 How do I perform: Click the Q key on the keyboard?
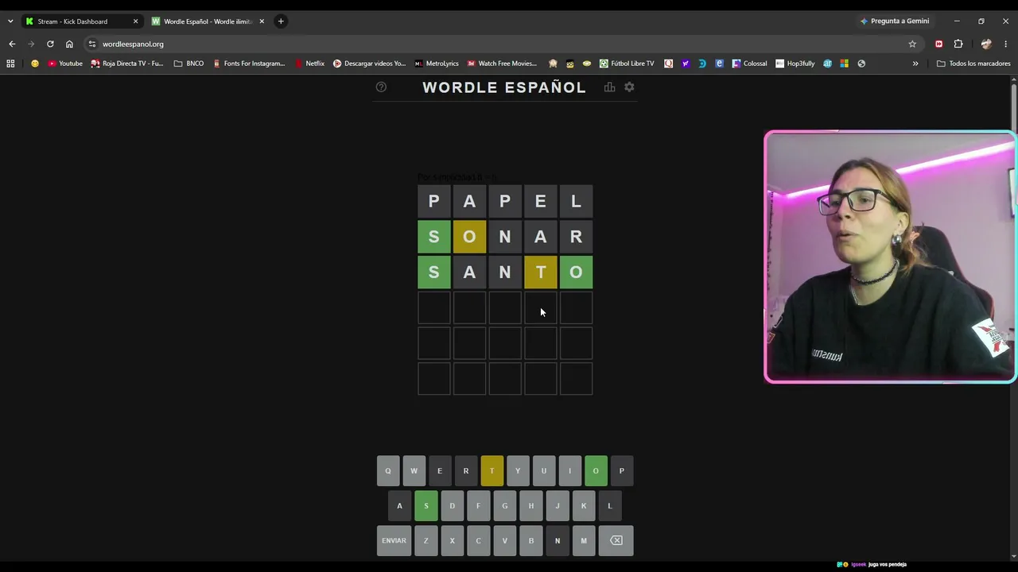[x=388, y=470]
